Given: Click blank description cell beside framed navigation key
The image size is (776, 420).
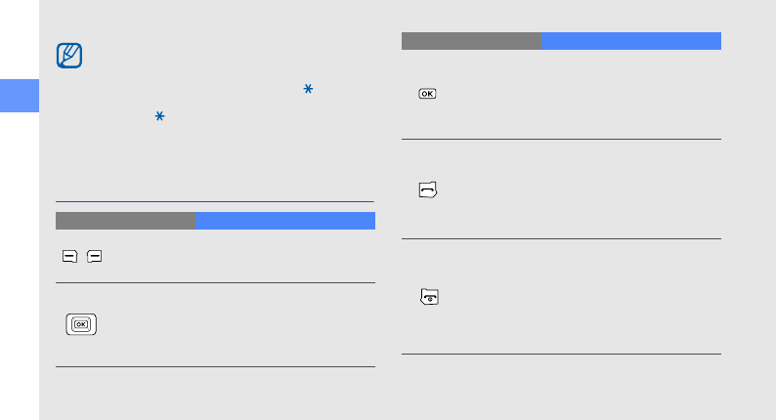Looking at the screenshot, I should tap(283, 325).
